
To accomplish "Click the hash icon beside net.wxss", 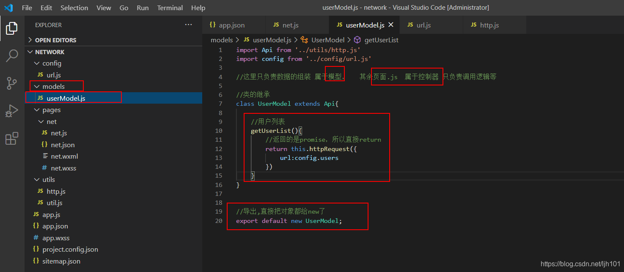I will [44, 168].
